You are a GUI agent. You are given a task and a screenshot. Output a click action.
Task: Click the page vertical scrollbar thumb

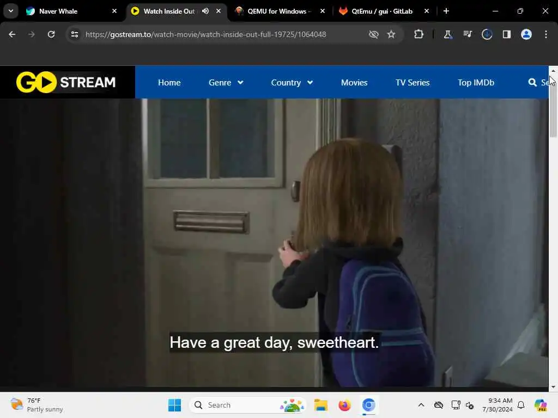(x=553, y=106)
